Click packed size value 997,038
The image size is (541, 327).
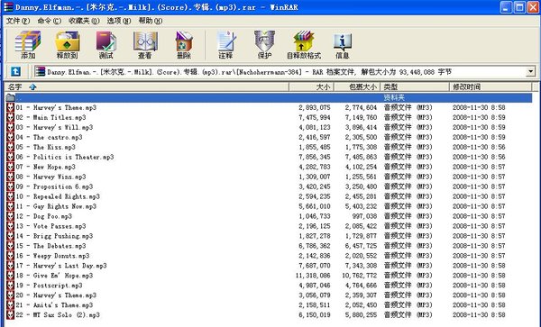pyautogui.click(x=363, y=216)
